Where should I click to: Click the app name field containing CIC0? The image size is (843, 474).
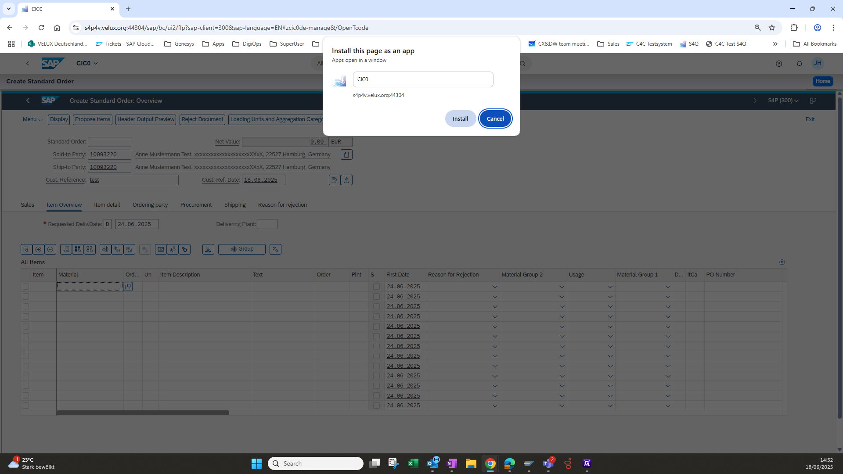(x=423, y=79)
